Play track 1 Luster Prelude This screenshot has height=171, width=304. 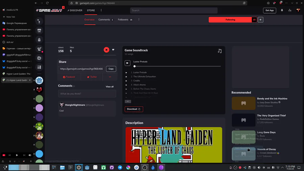[x=126, y=73]
